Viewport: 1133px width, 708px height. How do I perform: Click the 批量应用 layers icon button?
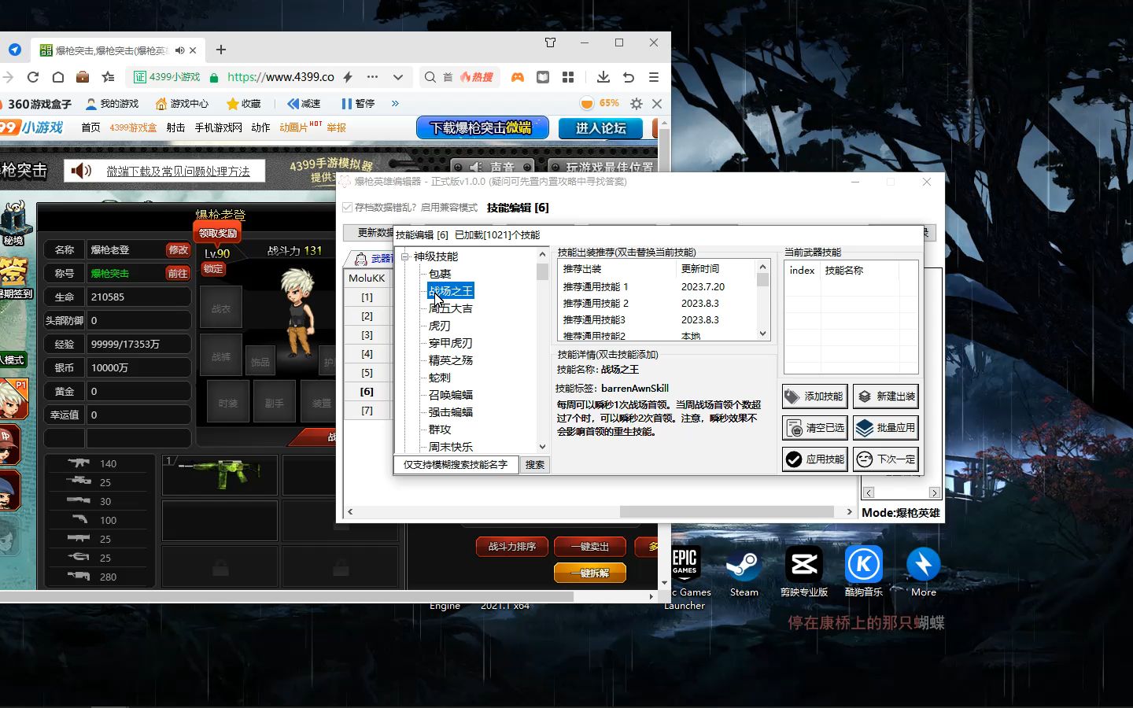(x=886, y=428)
